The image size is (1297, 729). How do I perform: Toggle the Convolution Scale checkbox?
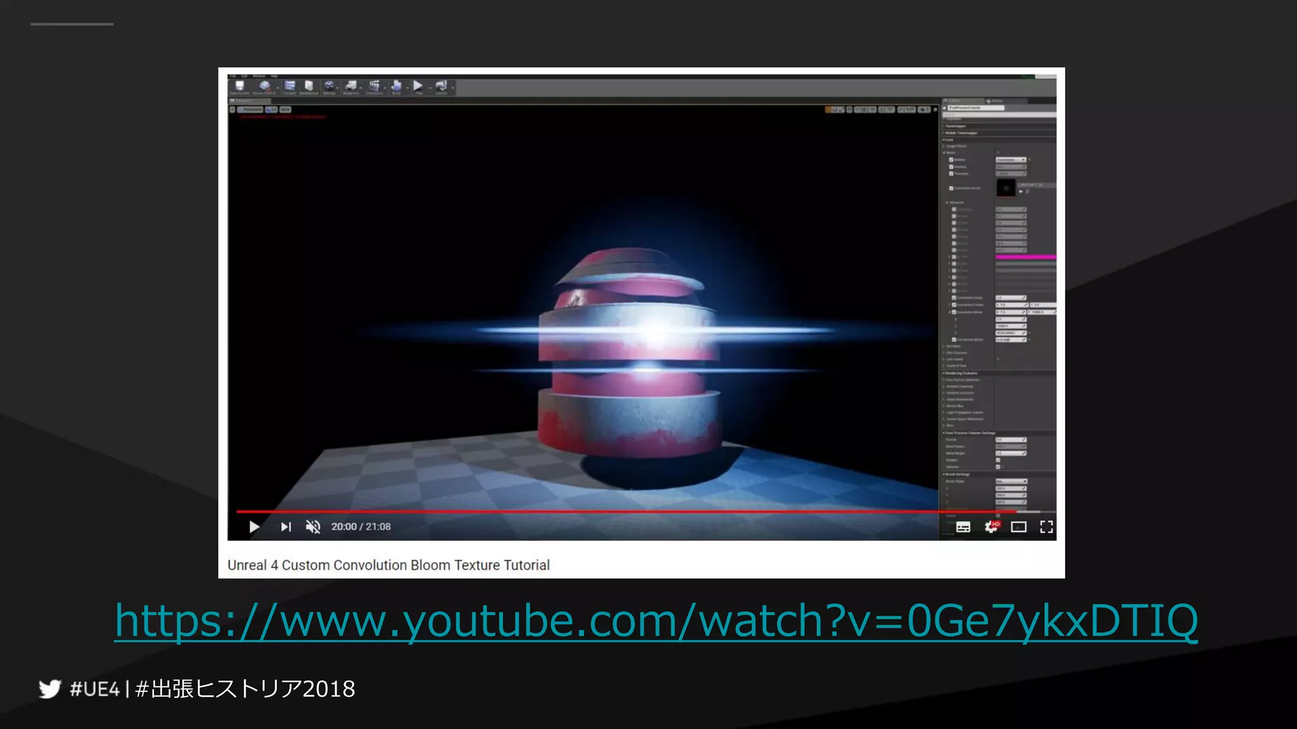pos(954,297)
